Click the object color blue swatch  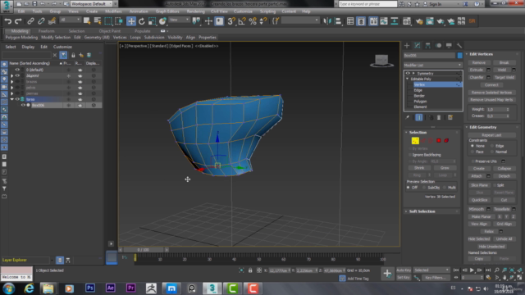tap(459, 56)
